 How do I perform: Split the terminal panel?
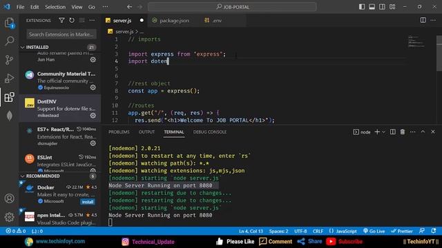point(393,132)
